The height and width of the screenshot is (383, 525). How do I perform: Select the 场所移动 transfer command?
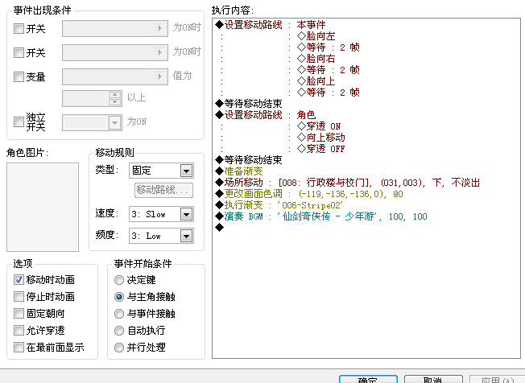[x=348, y=183]
